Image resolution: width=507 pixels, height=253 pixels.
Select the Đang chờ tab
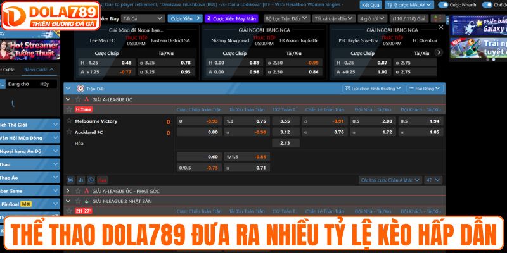18,84
